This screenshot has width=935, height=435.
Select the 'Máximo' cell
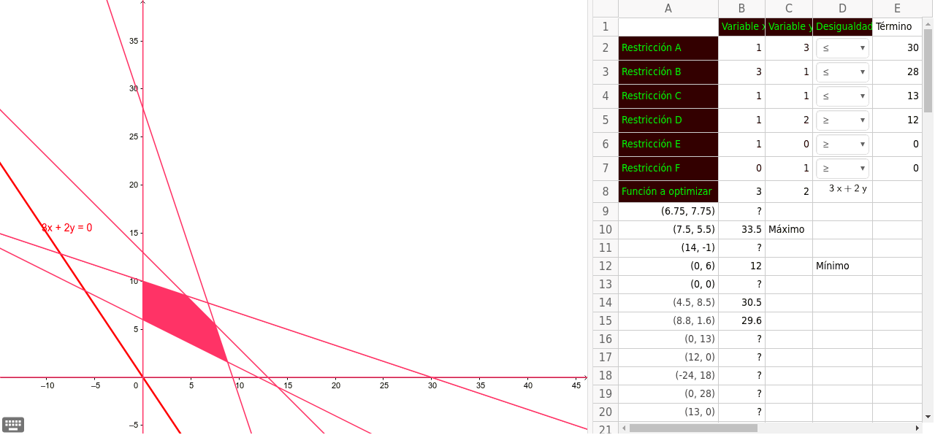pos(789,230)
